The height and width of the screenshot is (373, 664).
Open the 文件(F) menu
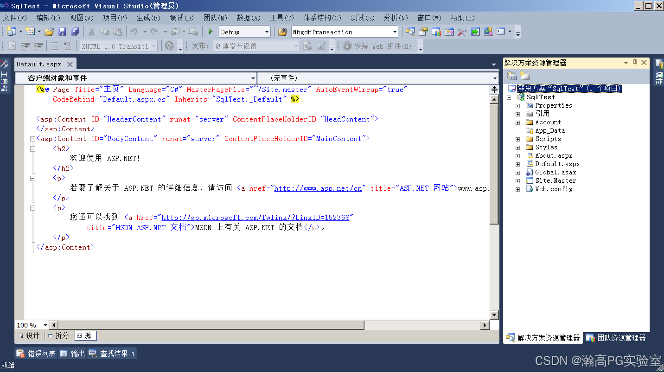15,18
